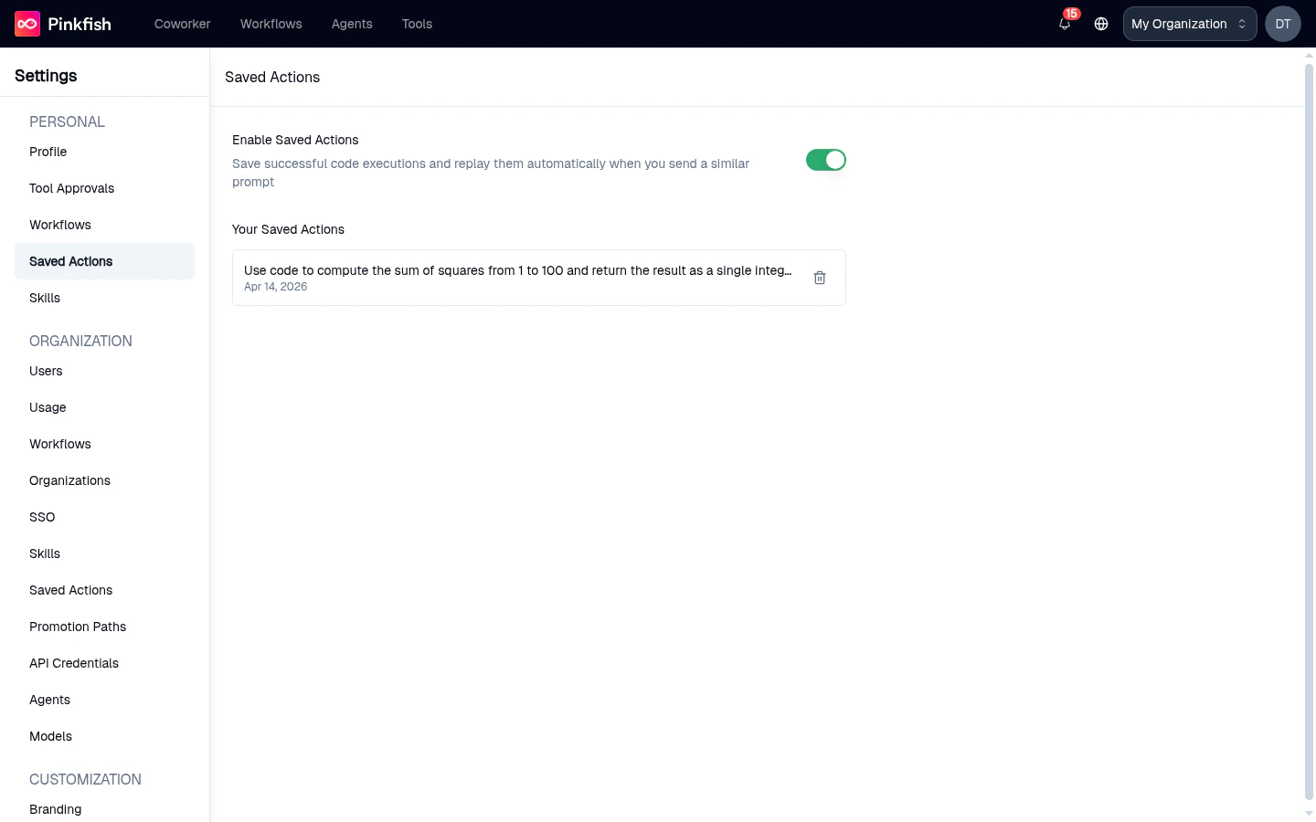Click the Pinkfish logo
Screen dimensions: 1316x822
[x=61, y=24]
